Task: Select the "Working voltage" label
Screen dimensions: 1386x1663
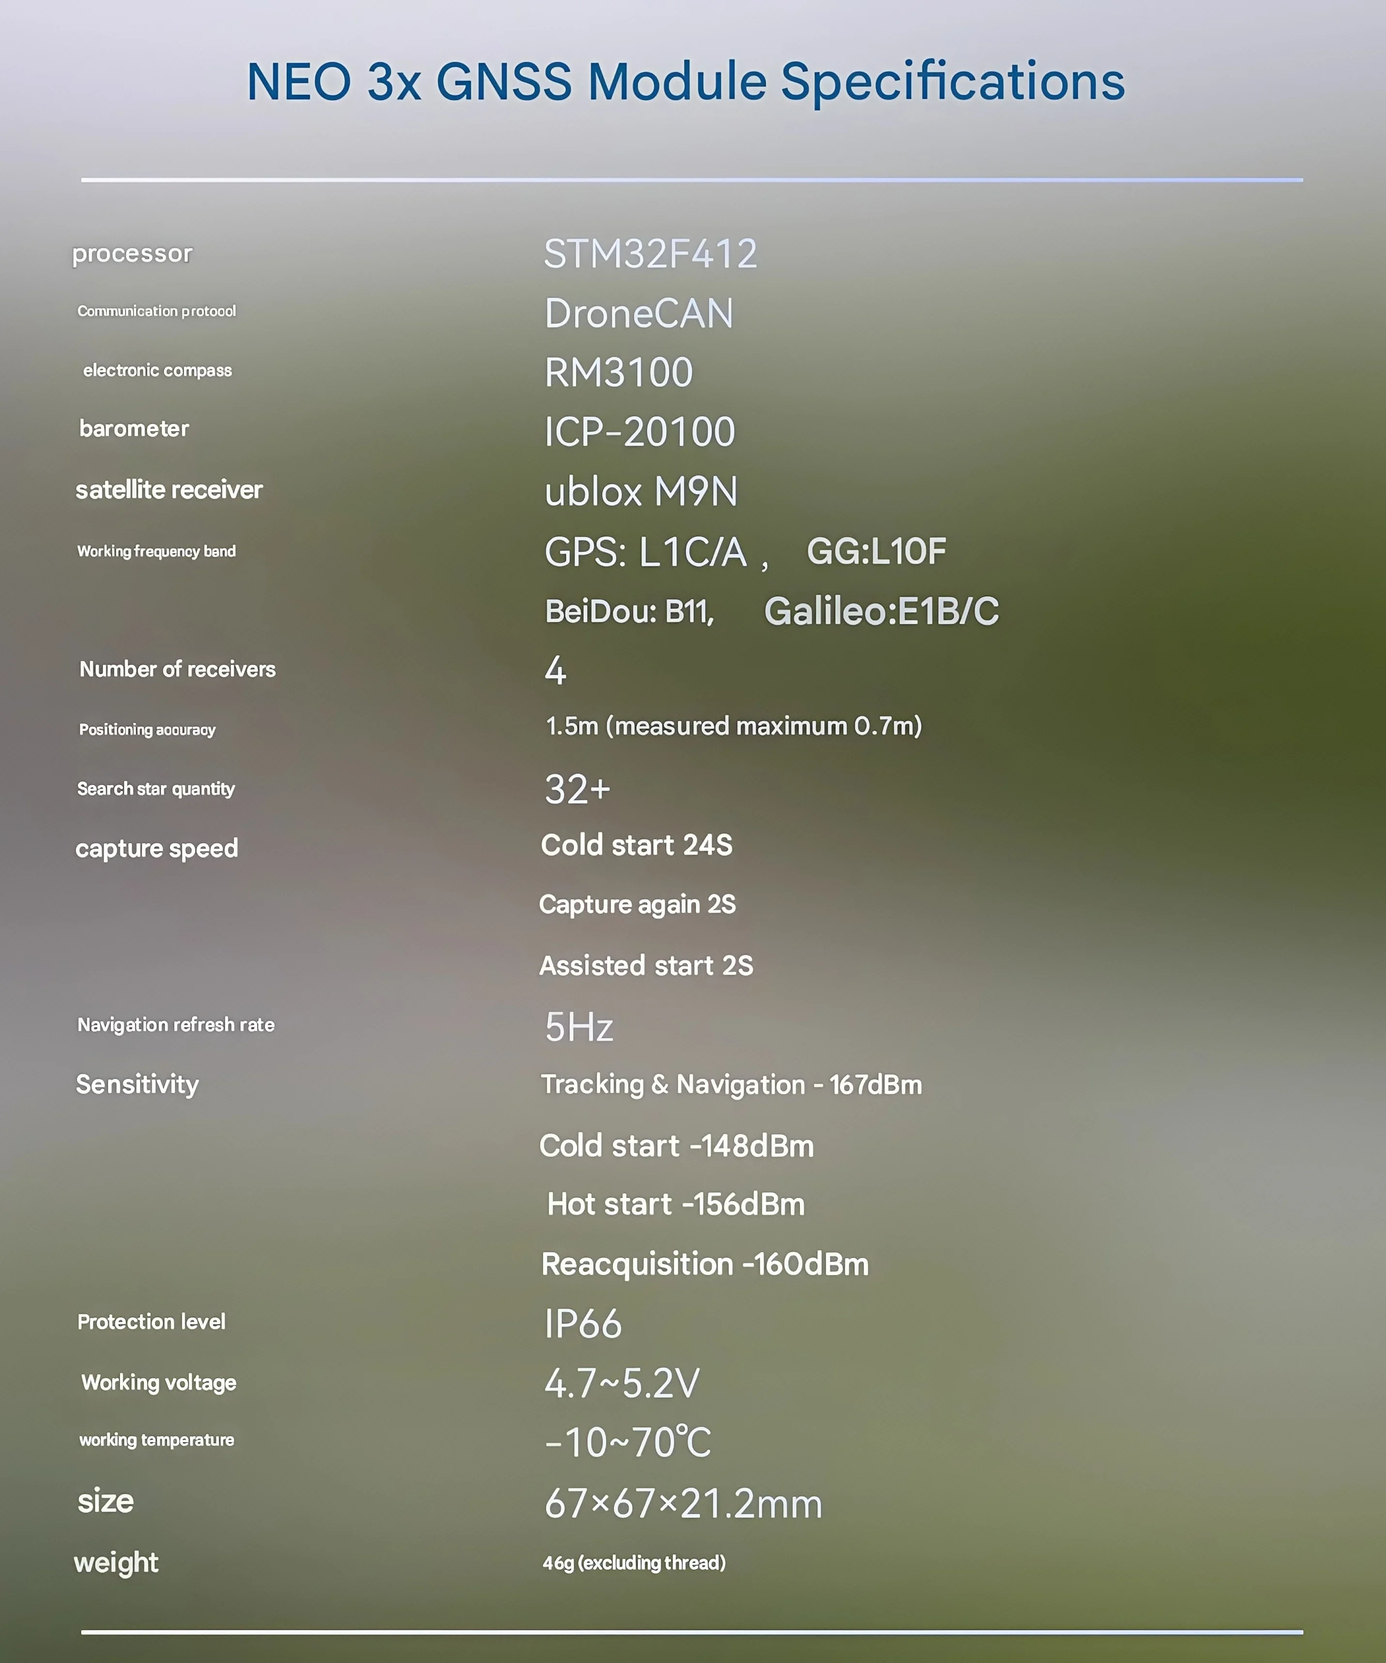Action: (x=158, y=1382)
